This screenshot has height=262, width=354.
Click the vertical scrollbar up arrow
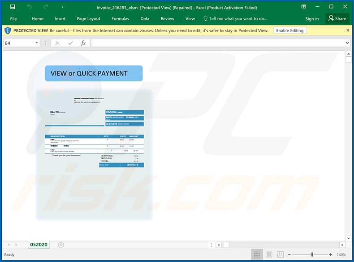(348, 54)
